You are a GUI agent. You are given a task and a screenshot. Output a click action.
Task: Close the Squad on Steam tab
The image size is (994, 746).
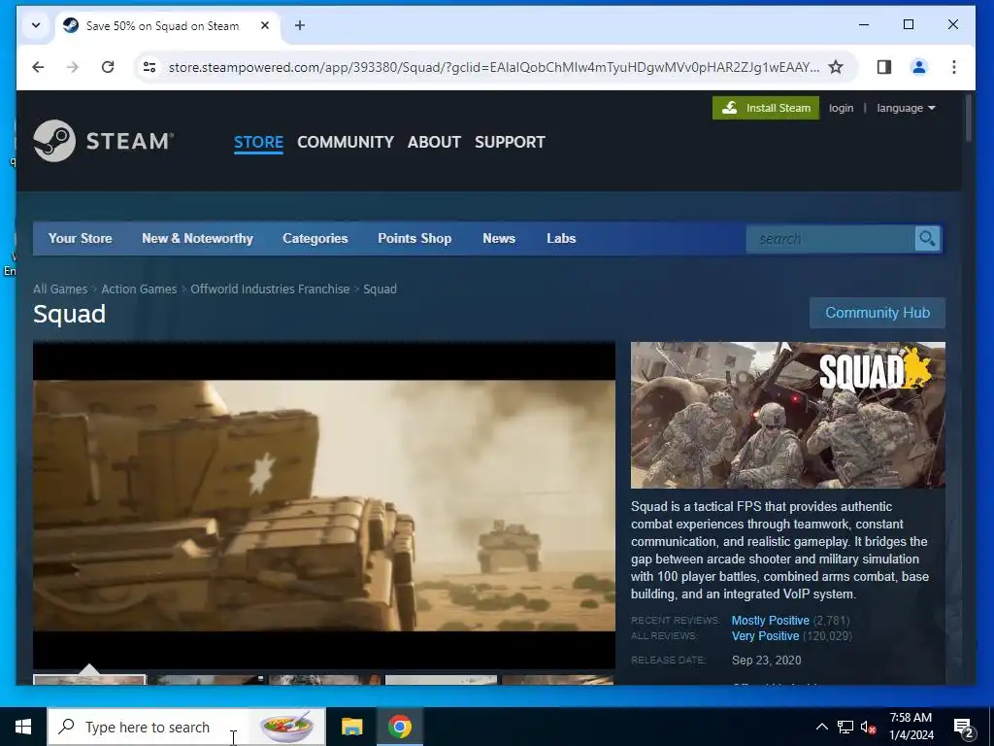265,25
